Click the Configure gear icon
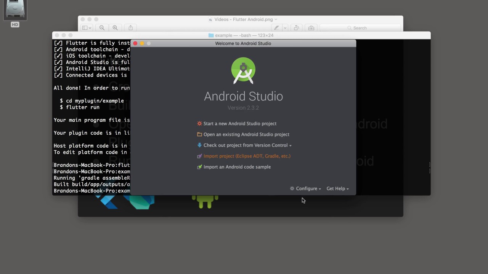488x274 pixels. [x=292, y=189]
